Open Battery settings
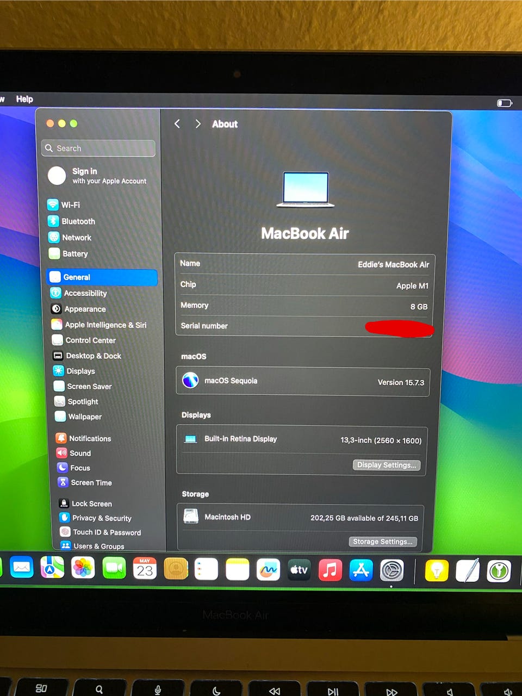Screen dimensions: 522x696 coord(68,254)
